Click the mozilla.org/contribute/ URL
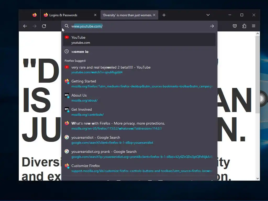Viewport: 268px width, 201px height. 87,115
